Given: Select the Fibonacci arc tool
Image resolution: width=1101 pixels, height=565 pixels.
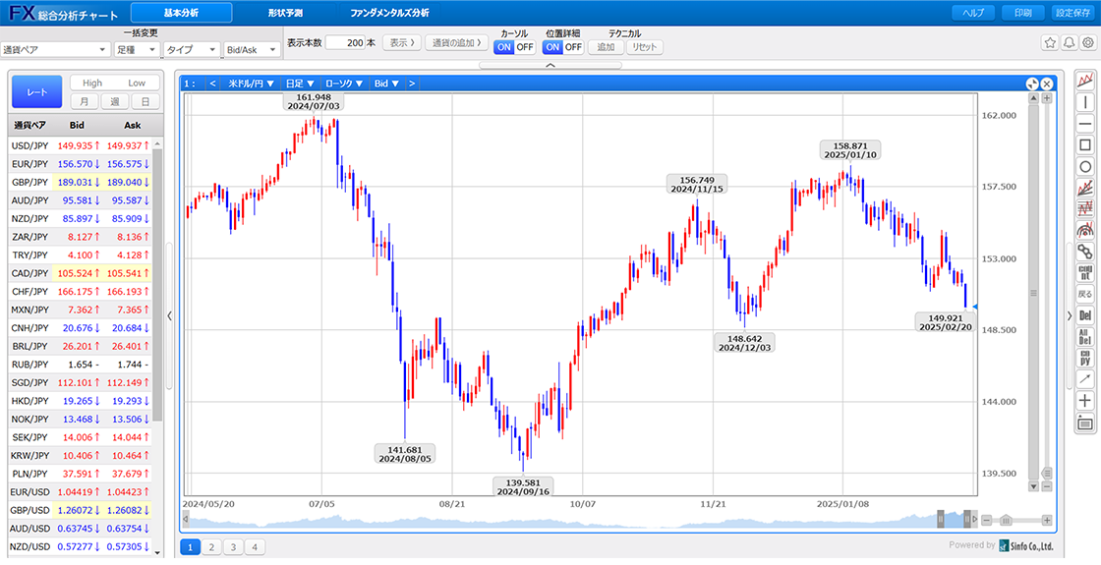Looking at the screenshot, I should [x=1085, y=230].
